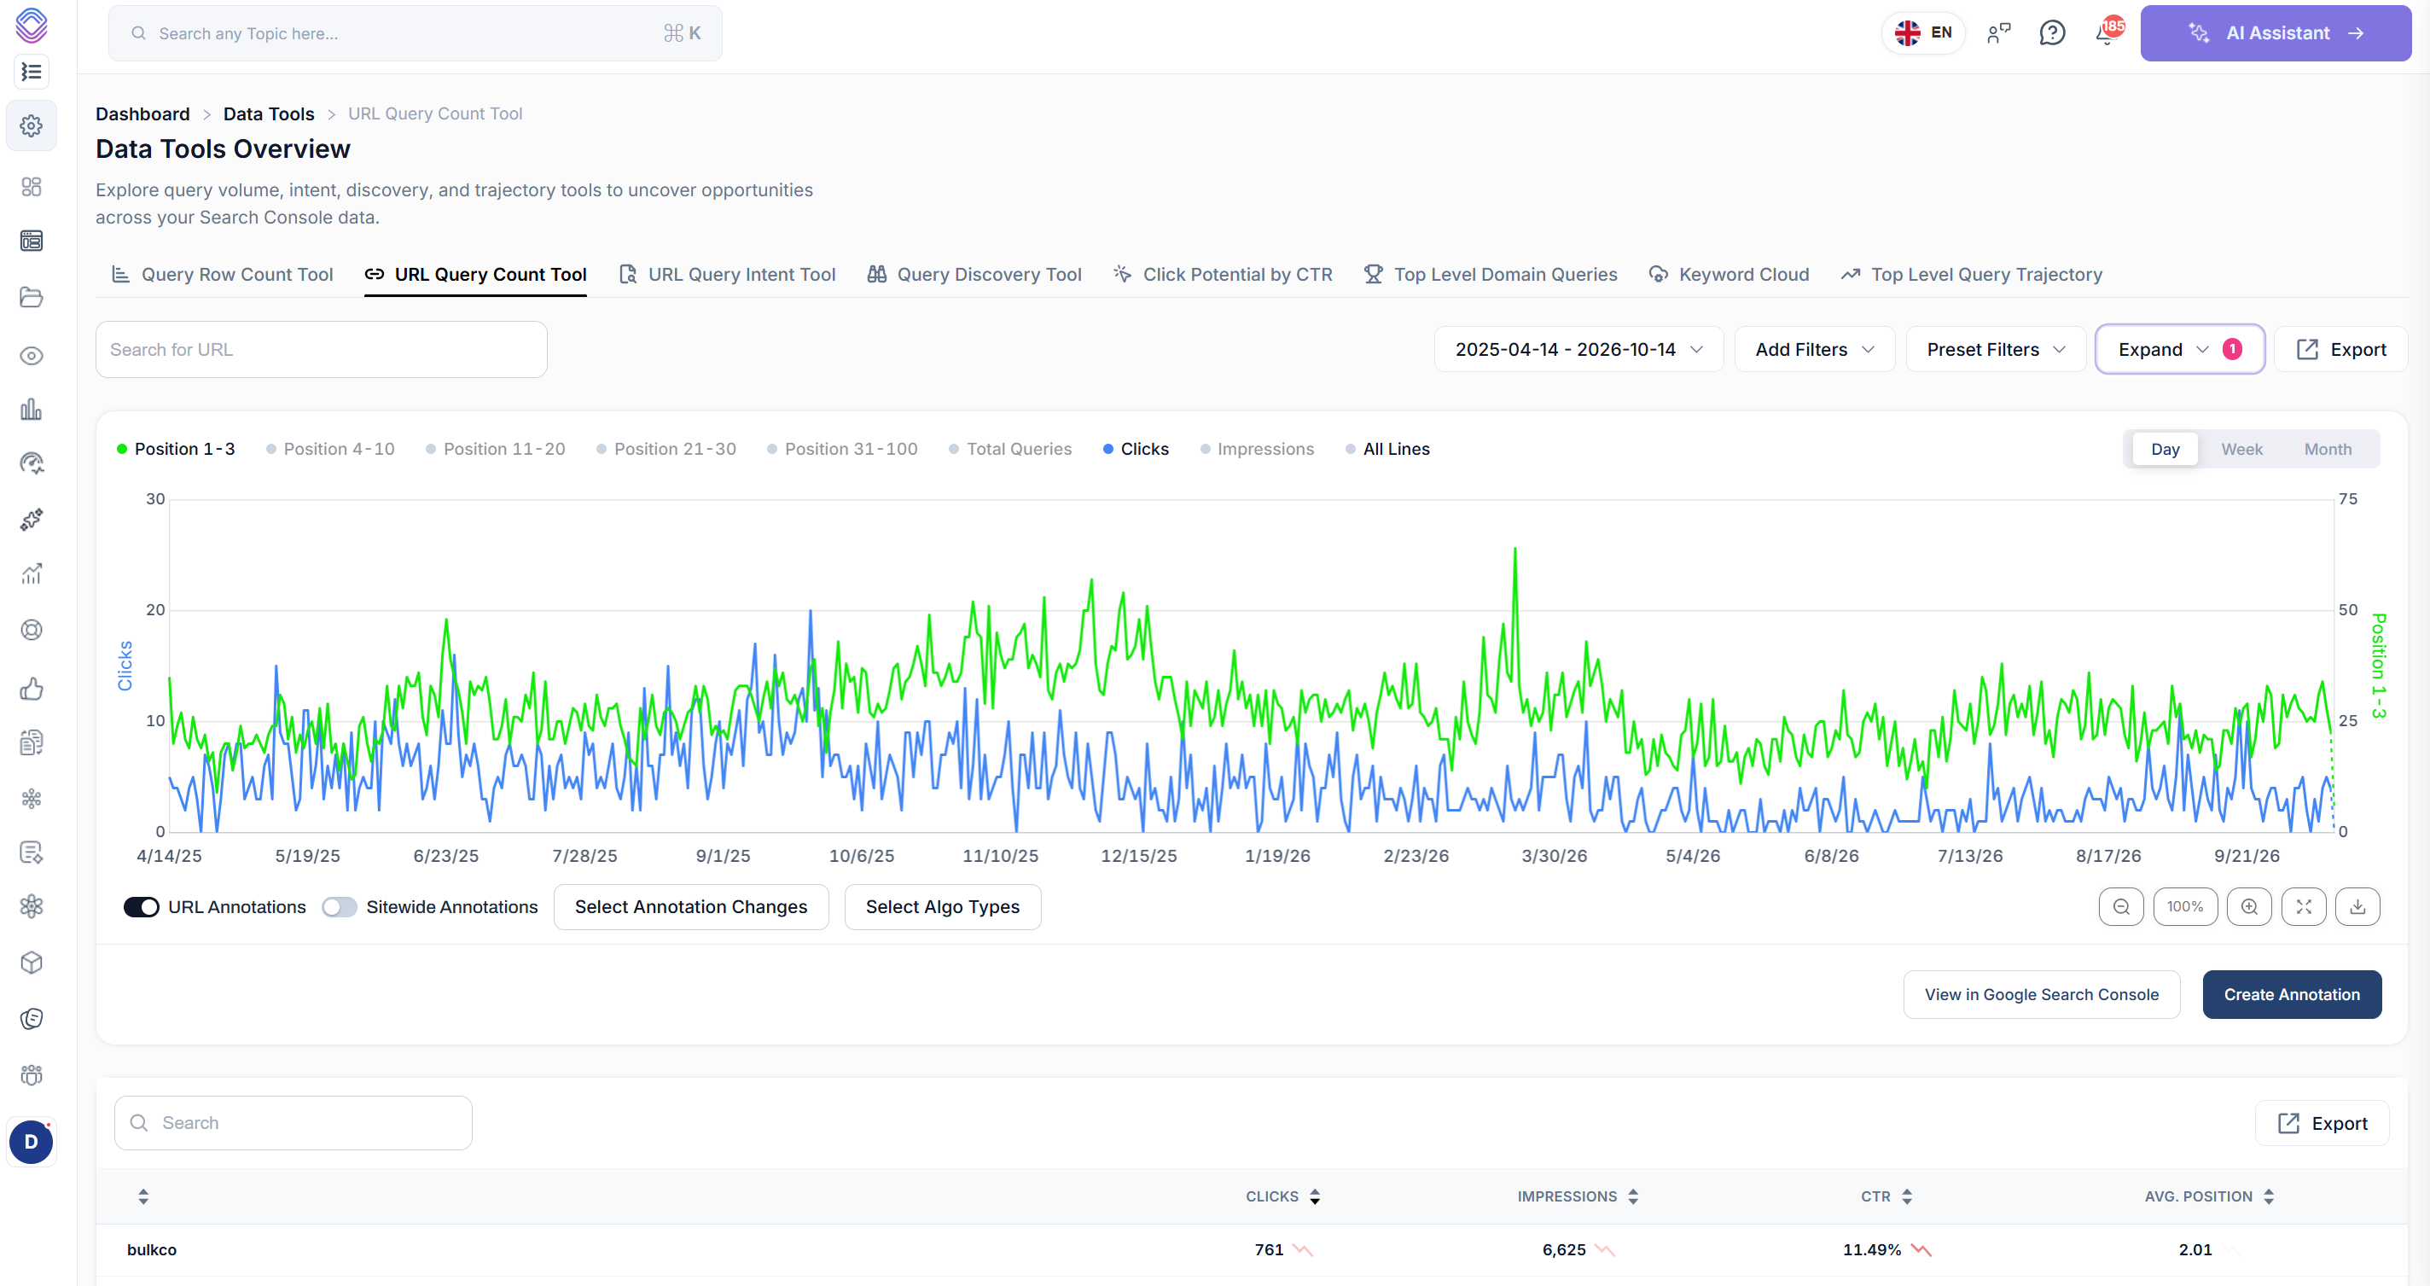Open the sidebar list menu icon
Viewport: 2430px width, 1286px height.
tap(31, 72)
